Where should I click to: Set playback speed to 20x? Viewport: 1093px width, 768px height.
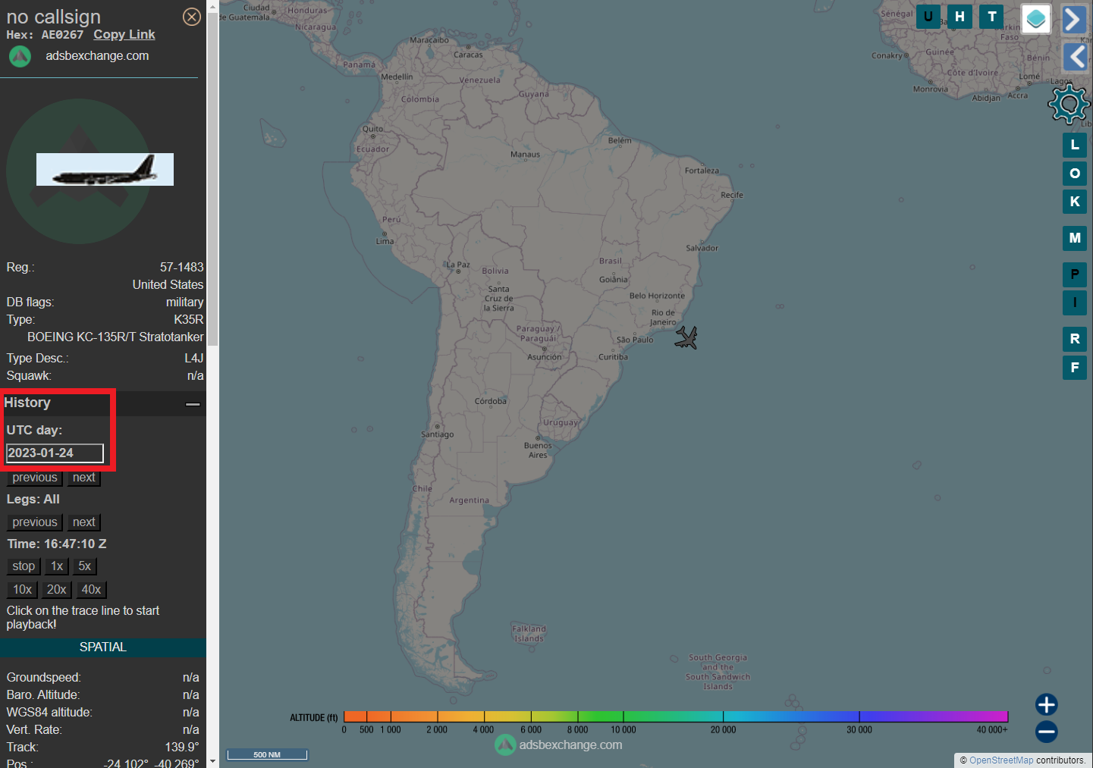point(57,590)
